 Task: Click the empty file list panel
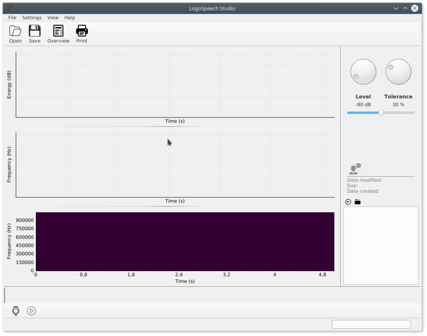[381, 246]
